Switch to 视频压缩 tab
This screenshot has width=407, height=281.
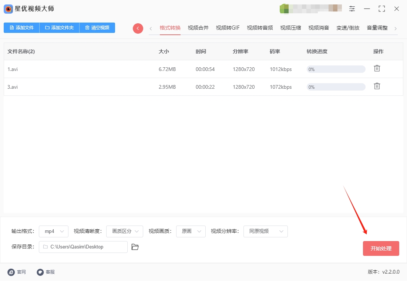(290, 28)
